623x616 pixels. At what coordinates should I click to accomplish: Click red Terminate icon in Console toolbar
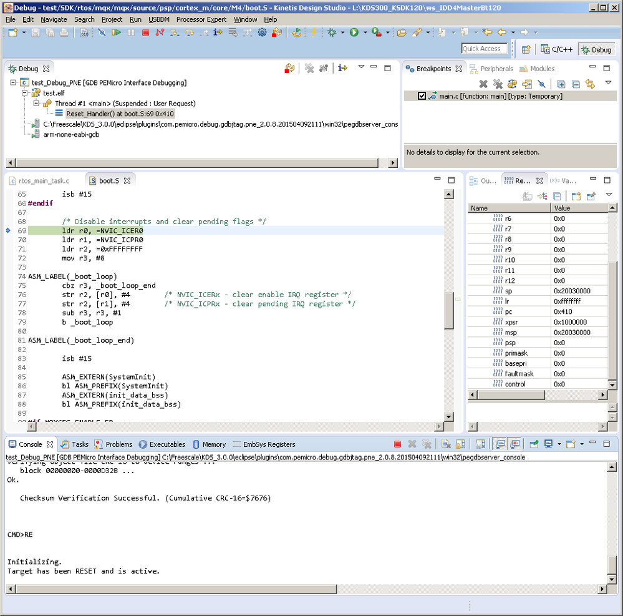[x=397, y=444]
